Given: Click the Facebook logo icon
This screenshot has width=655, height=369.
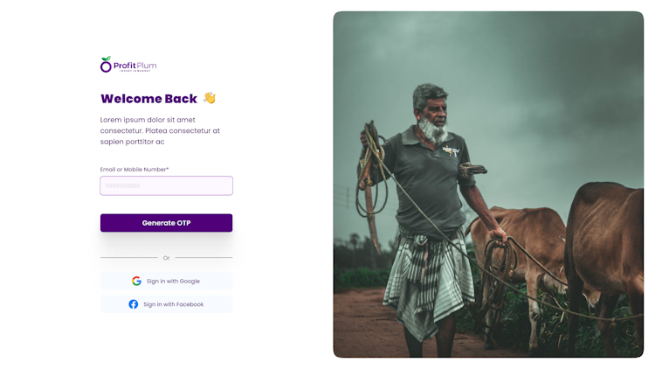Looking at the screenshot, I should point(134,304).
